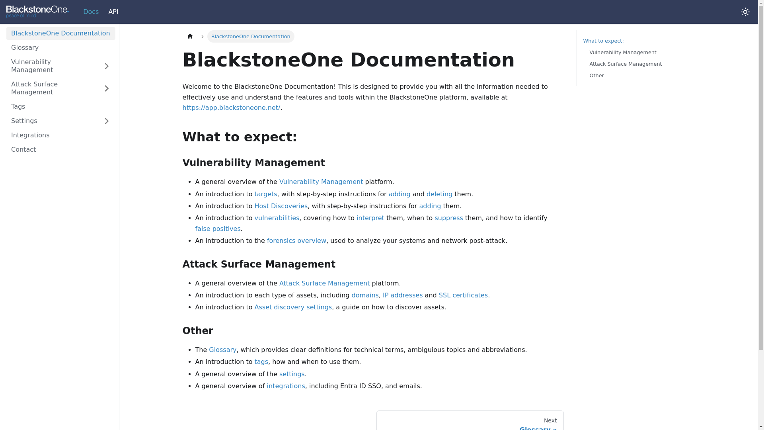The image size is (764, 430).
Task: Click the BlackstoneOne Documentation page title
Action: 349,60
